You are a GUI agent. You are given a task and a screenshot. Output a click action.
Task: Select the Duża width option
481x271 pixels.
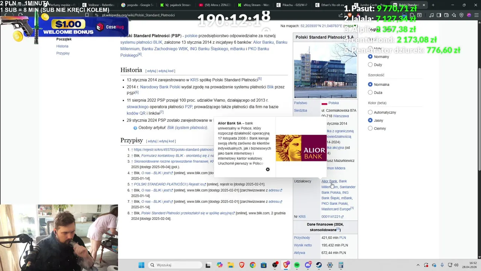pyautogui.click(x=370, y=93)
